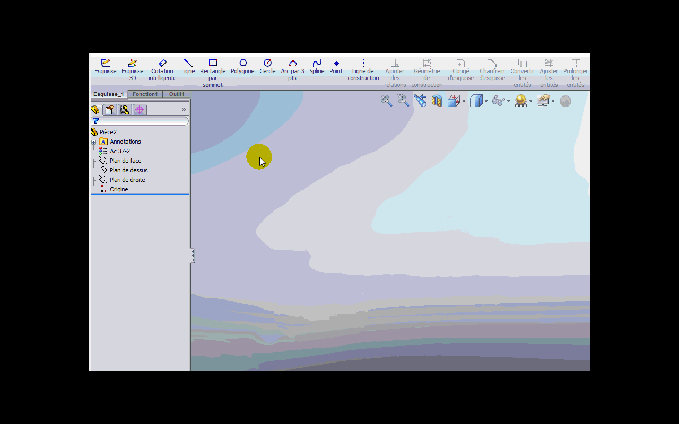Expand the Annotations tree node
The width and height of the screenshot is (679, 424).
[x=94, y=142]
